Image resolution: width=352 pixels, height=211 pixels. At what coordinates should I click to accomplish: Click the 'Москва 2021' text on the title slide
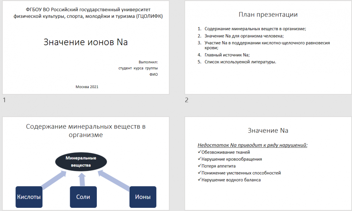(x=87, y=87)
